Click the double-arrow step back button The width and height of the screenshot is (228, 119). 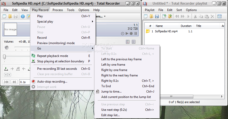[x=14, y=82]
